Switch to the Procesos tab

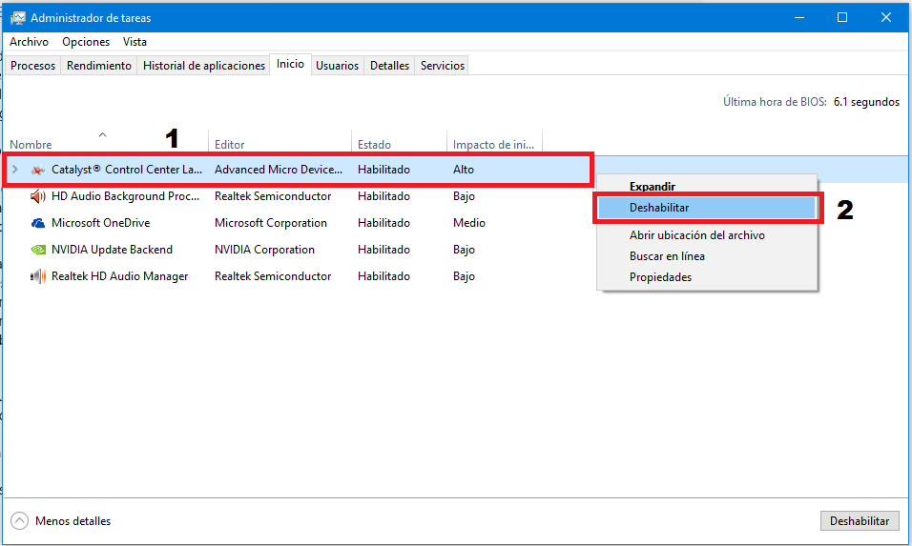[32, 66]
